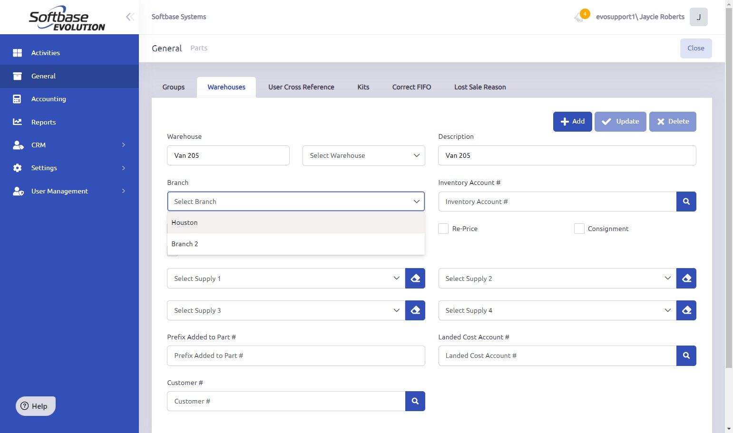Screen dimensions: 733x433
Task: Click the user avatar J icon
Action: pyautogui.click(x=698, y=17)
